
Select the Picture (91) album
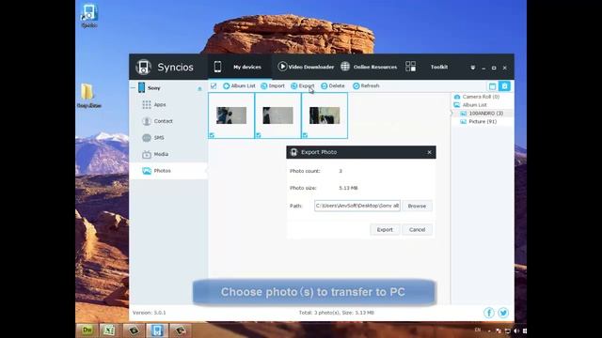click(483, 121)
